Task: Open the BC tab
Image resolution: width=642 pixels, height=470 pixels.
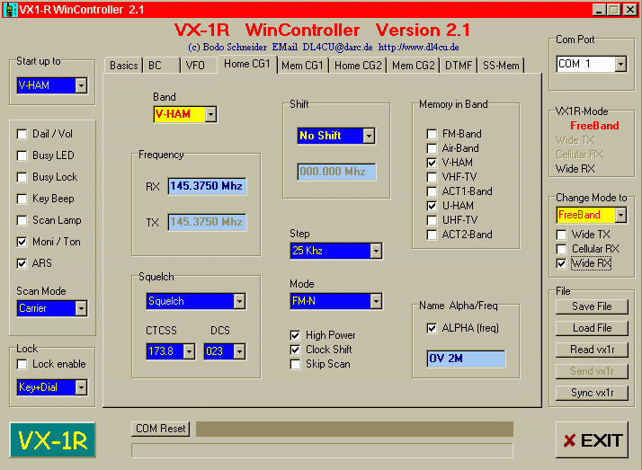Action: pos(162,66)
